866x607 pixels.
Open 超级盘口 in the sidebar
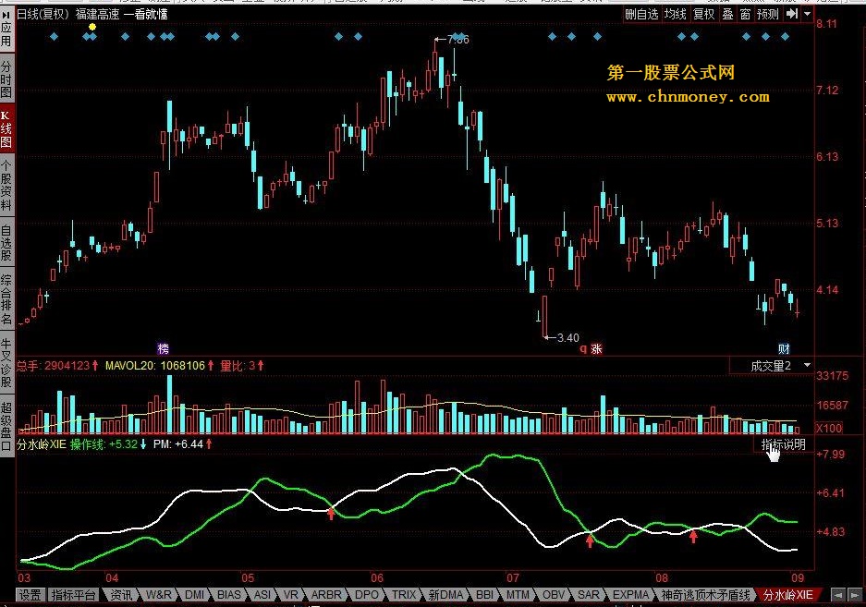(6, 425)
